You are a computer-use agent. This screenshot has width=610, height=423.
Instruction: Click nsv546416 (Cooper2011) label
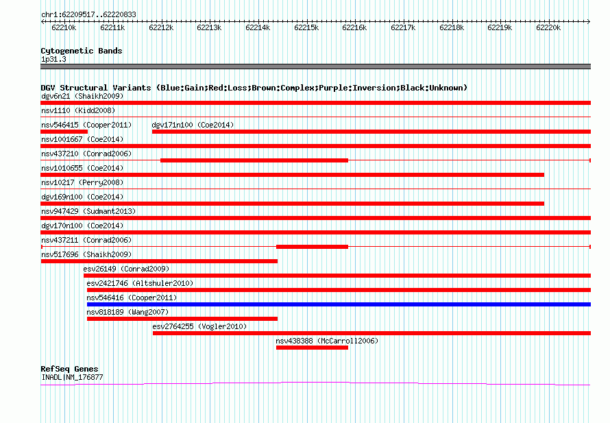pyautogui.click(x=132, y=298)
